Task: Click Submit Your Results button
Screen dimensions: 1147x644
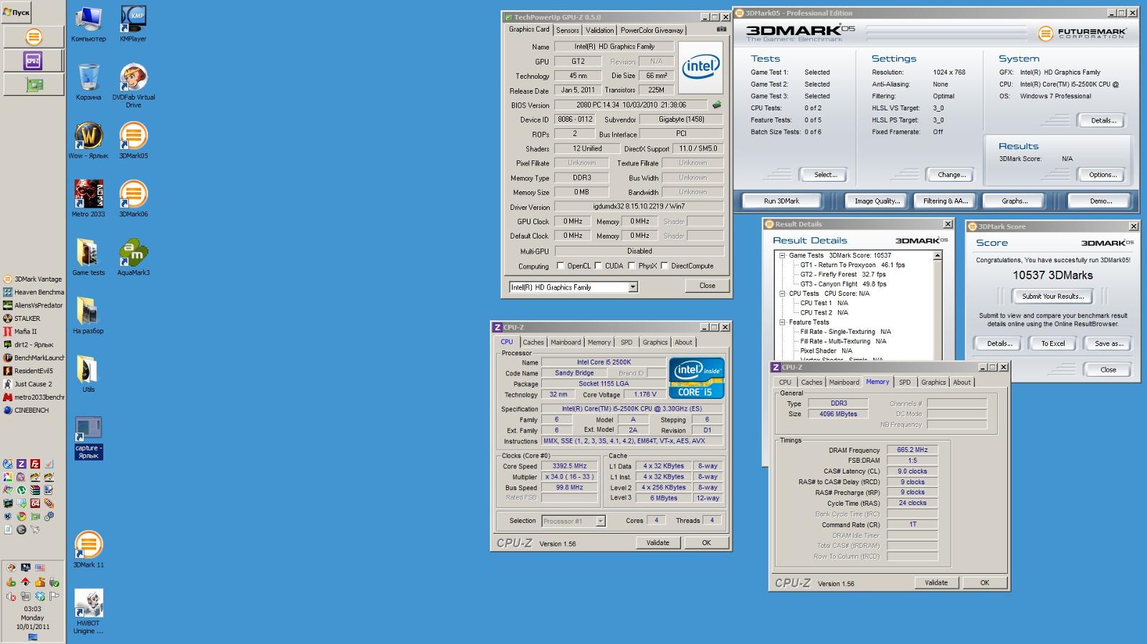Action: click(x=1052, y=296)
